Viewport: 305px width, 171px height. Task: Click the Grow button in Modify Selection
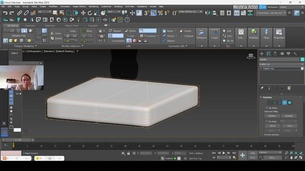tap(56, 33)
